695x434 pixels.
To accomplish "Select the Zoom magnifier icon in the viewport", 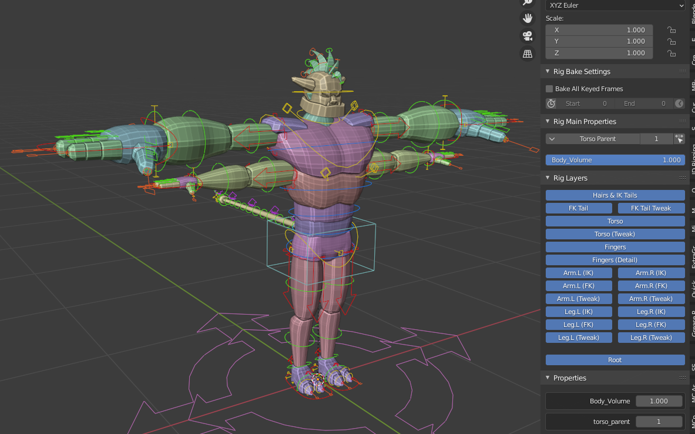I will [x=527, y=2].
